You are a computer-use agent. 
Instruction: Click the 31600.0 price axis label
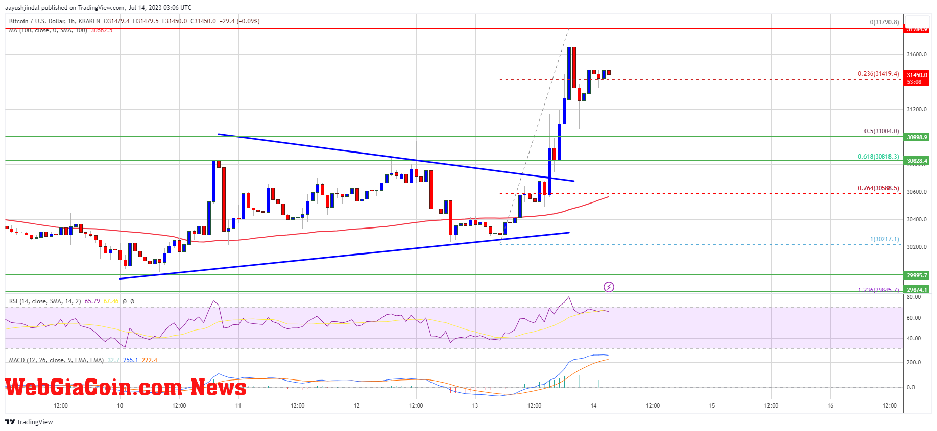coord(917,54)
